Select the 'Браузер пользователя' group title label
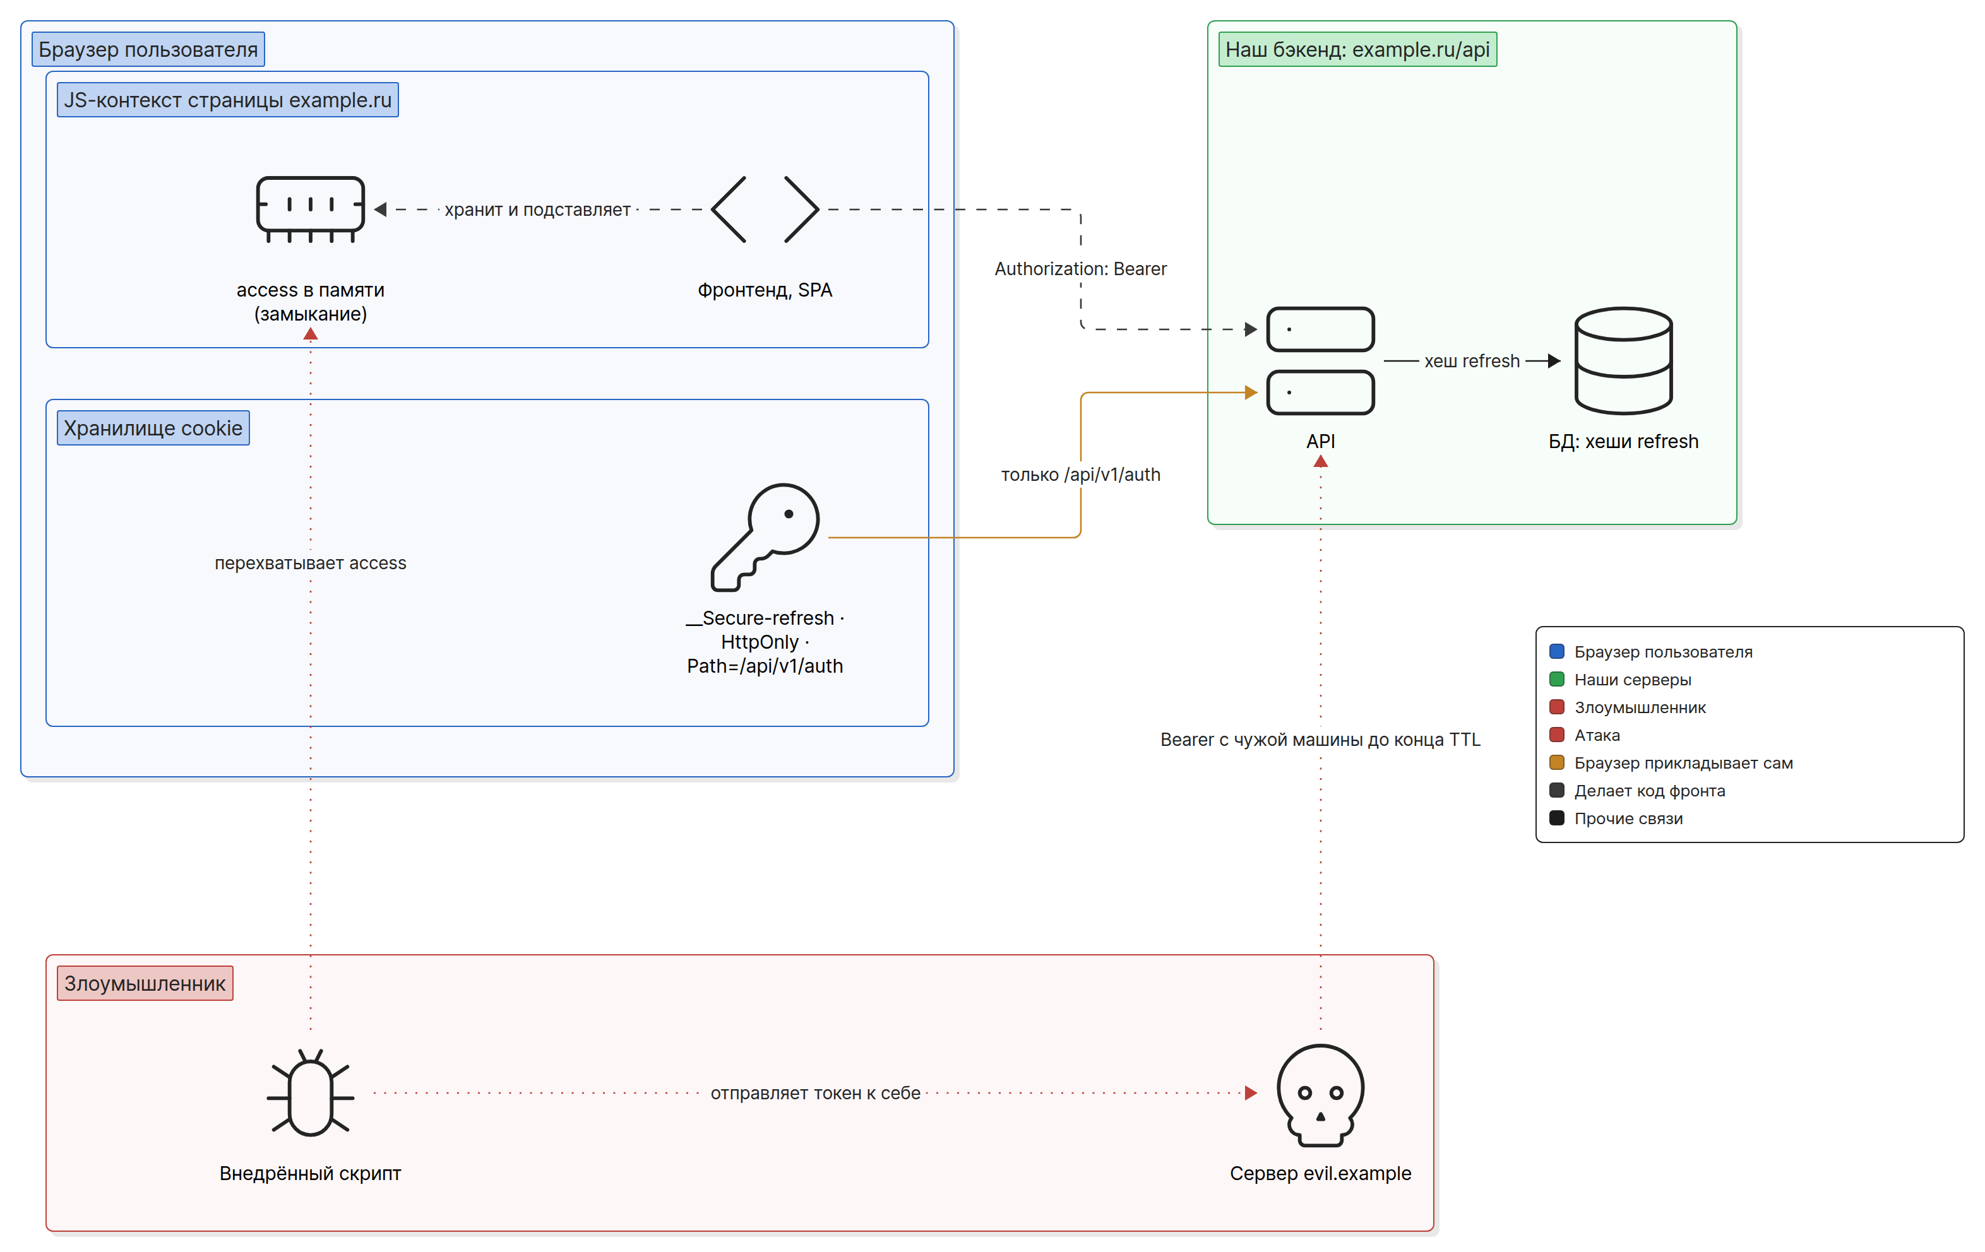Screen dimensions: 1985x1252 click(148, 49)
